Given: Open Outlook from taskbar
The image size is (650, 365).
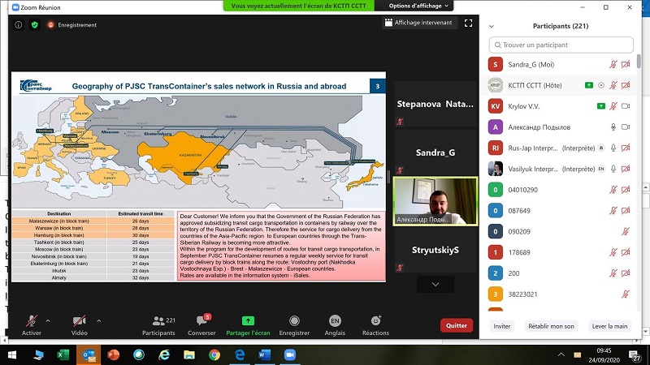Looking at the screenshot, I should click(x=89, y=355).
